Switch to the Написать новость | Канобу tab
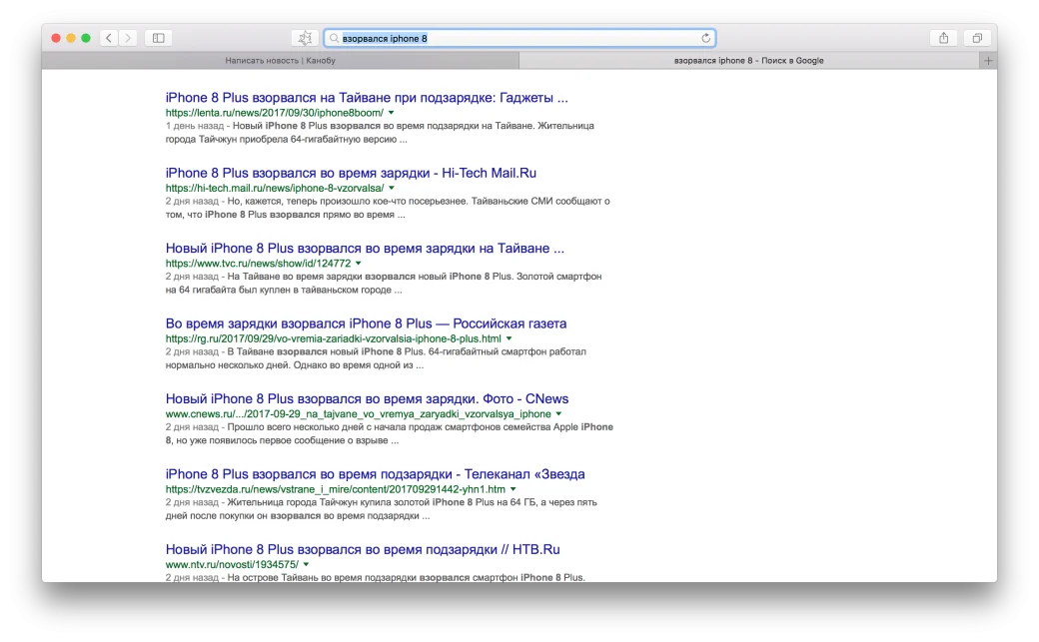The image size is (1039, 642). [281, 60]
